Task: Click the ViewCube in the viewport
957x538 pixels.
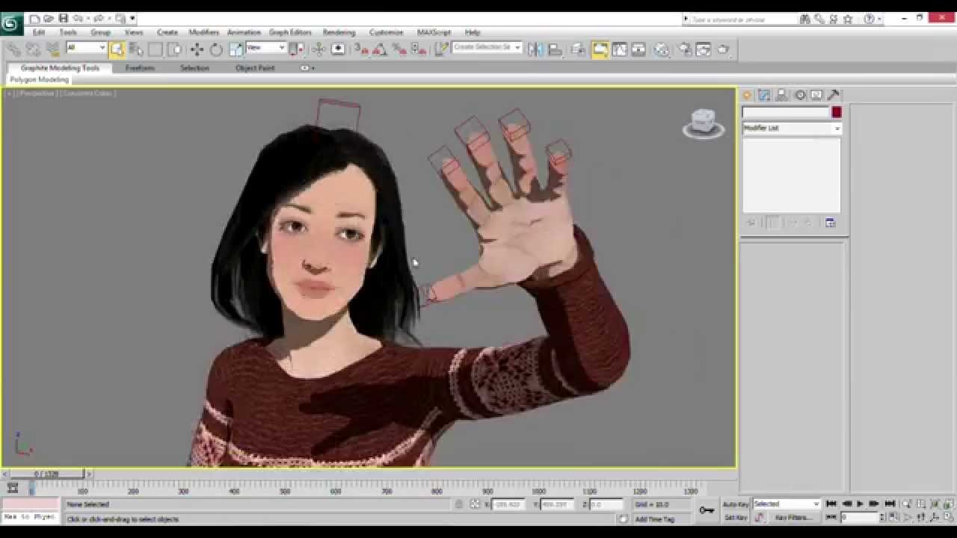Action: pyautogui.click(x=704, y=123)
